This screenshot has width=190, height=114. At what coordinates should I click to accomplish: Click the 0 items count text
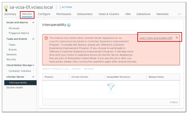click(174, 102)
